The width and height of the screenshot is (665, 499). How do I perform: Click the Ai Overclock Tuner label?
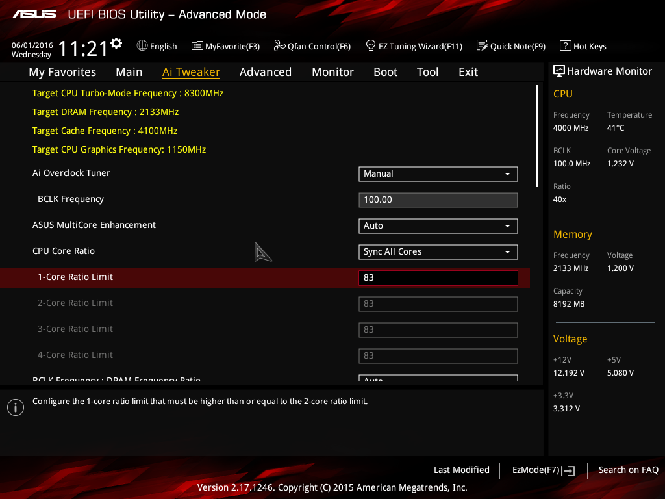[71, 173]
